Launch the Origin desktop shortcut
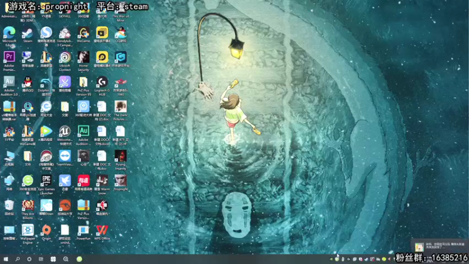The image size is (469, 264). 46,232
